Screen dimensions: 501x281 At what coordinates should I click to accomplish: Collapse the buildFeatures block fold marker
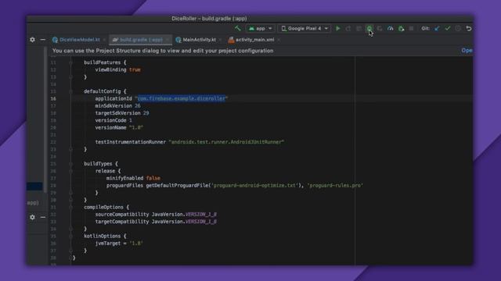70,62
